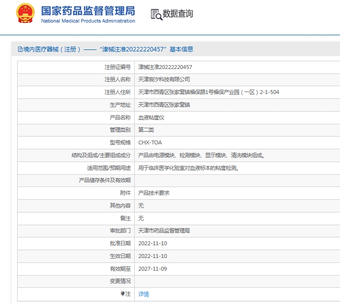Viewport: 340px width, 304px height.
Task: Select expiry date 2027-11-09
Action: click(x=153, y=269)
